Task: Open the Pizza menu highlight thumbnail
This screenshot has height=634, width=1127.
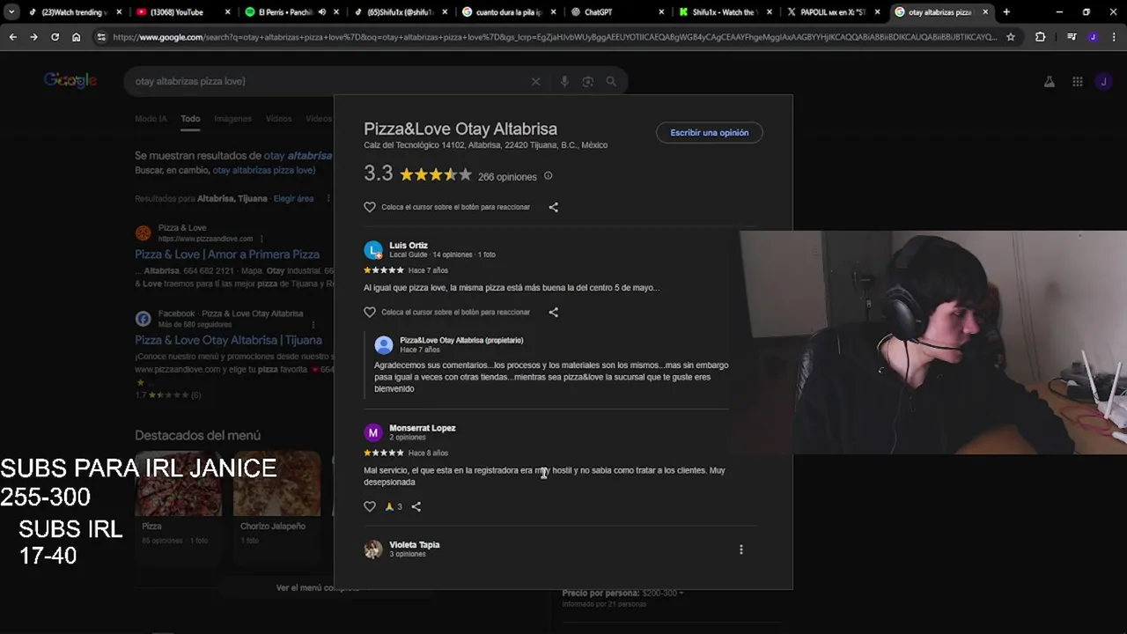Action: pos(178,483)
